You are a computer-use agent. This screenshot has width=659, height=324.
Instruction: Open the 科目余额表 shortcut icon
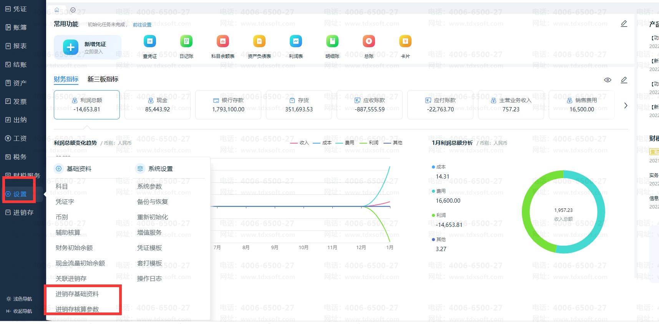222,41
